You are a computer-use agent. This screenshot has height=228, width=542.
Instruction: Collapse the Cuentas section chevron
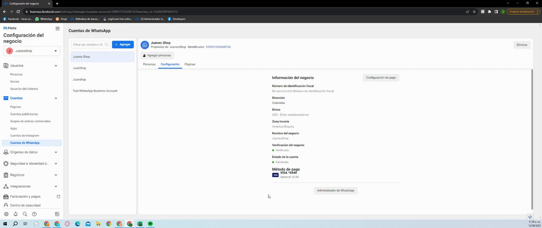click(x=56, y=98)
